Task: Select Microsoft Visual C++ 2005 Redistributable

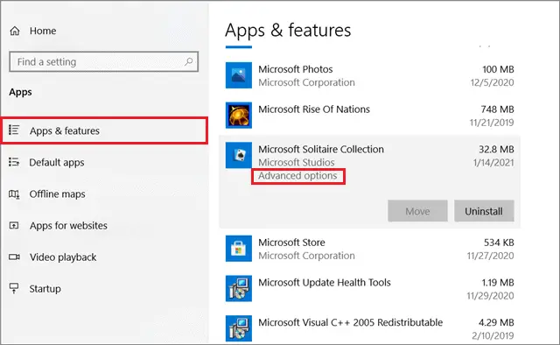Action: 350,322
